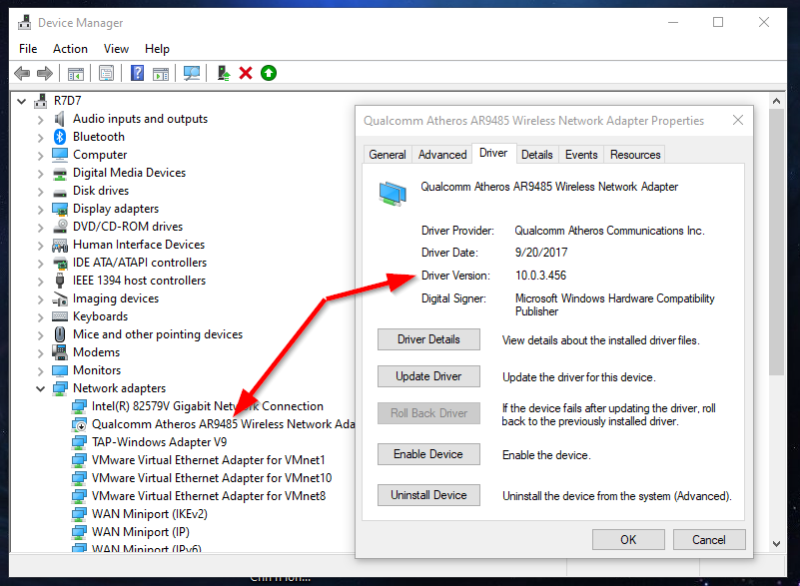Screen dimensions: 800x586
Task: Switch to the Details tab
Action: coord(536,155)
